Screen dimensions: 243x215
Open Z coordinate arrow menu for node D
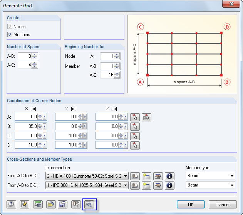click(x=126, y=145)
